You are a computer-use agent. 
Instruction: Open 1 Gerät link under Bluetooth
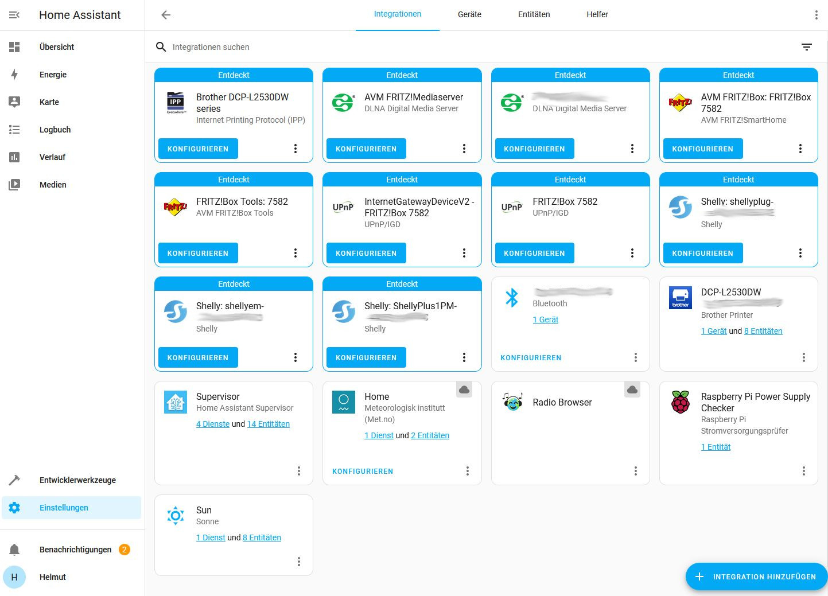click(x=546, y=320)
